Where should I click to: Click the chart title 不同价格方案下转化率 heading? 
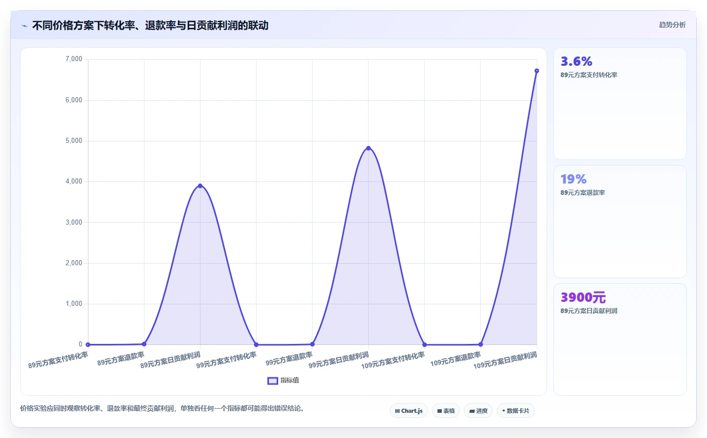(x=150, y=25)
